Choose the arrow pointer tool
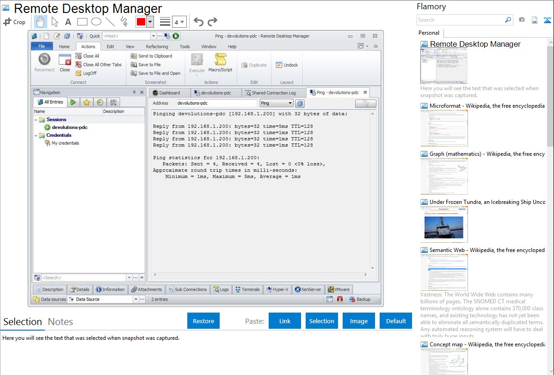This screenshot has width=554, height=375. point(55,22)
